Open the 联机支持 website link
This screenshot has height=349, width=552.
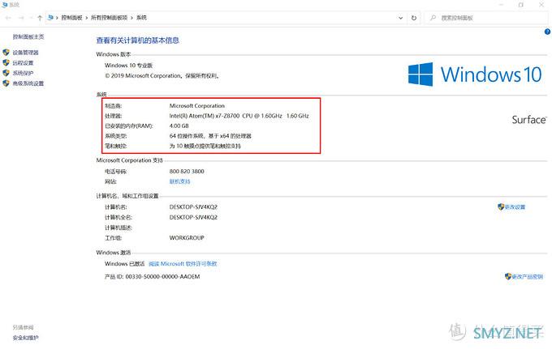(x=179, y=181)
